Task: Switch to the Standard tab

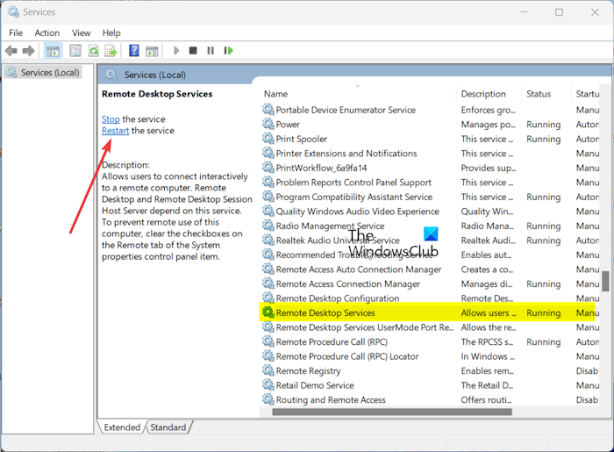Action: pos(168,427)
